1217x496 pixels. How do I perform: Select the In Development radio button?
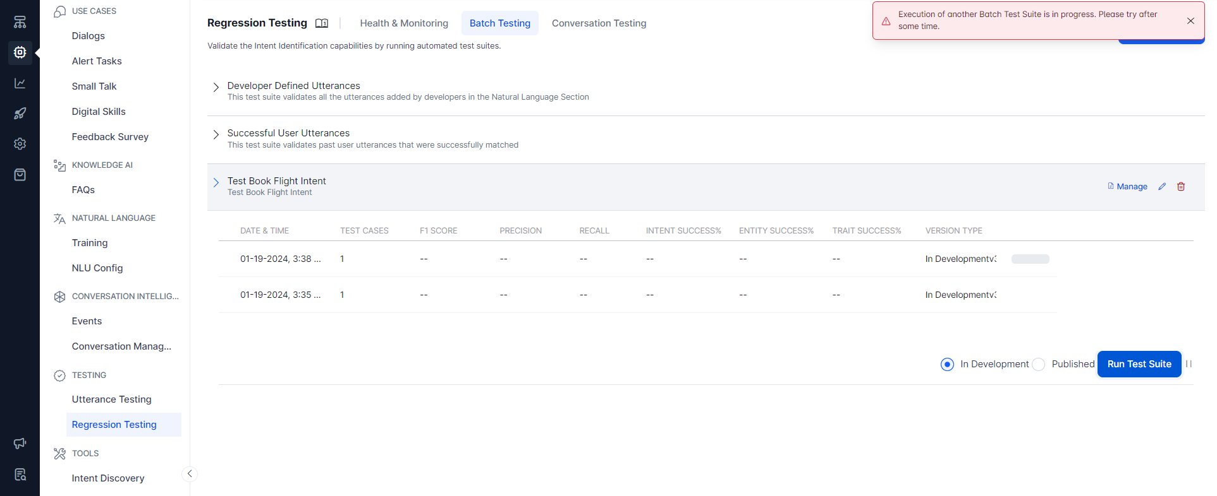(x=947, y=365)
